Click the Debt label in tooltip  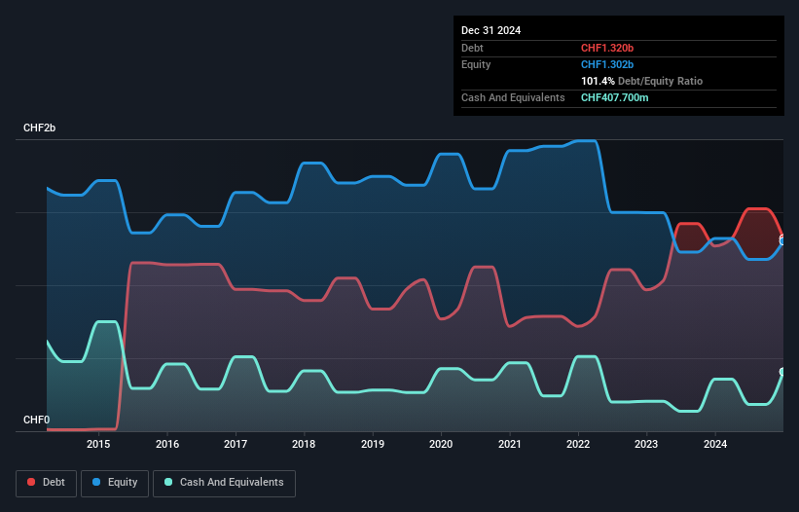tap(472, 48)
